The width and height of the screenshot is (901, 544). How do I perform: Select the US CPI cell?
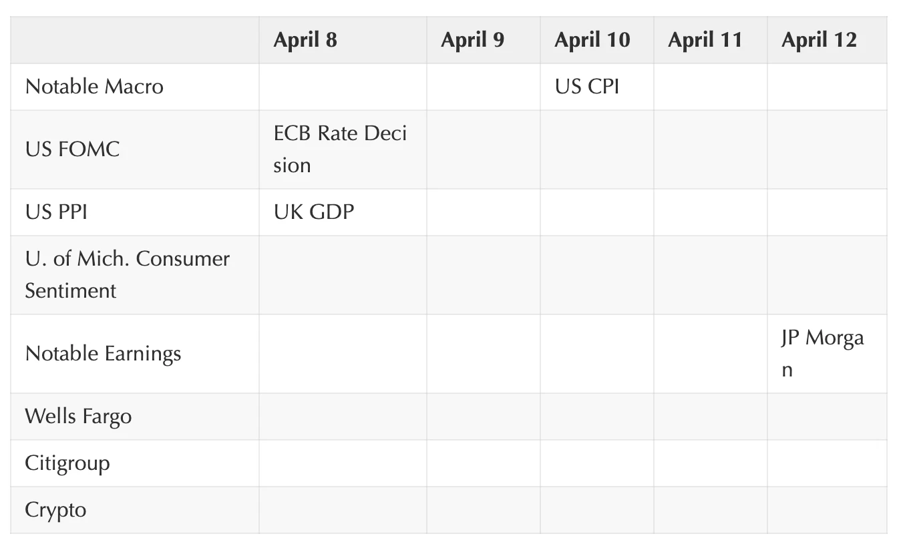(587, 87)
